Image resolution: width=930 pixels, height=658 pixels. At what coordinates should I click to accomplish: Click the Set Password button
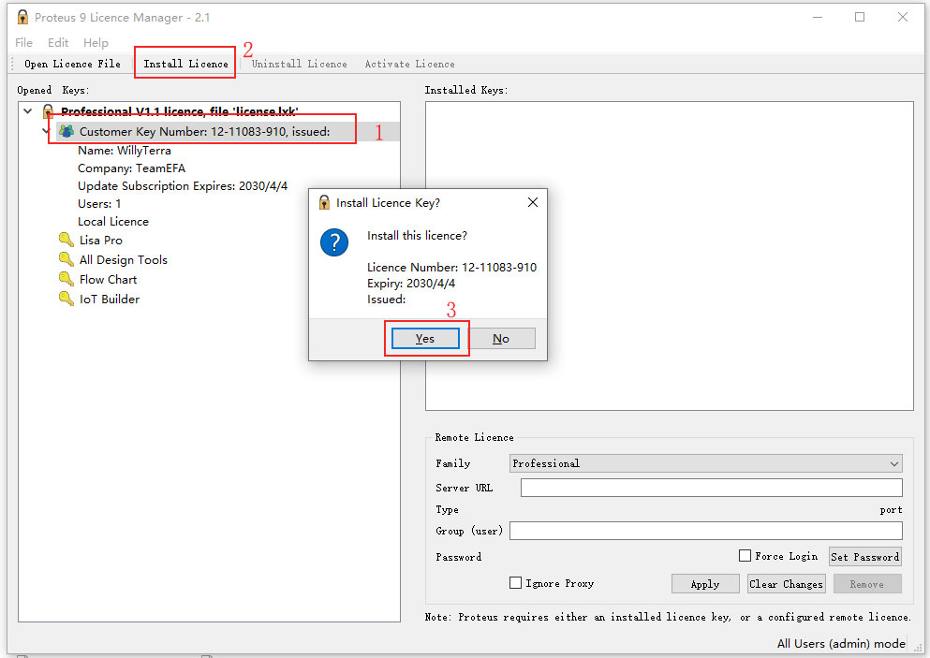[865, 557]
